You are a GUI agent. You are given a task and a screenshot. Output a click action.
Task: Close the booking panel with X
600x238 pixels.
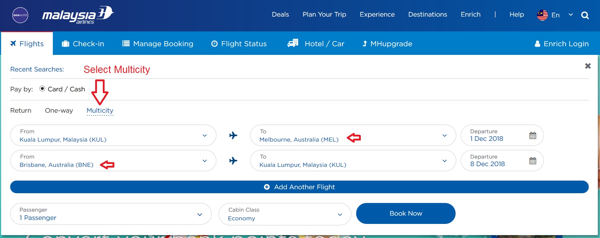pyautogui.click(x=588, y=66)
